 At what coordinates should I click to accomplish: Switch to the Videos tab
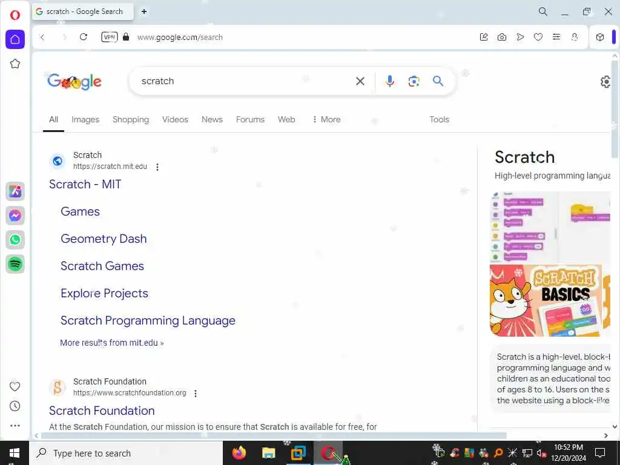pyautogui.click(x=175, y=119)
